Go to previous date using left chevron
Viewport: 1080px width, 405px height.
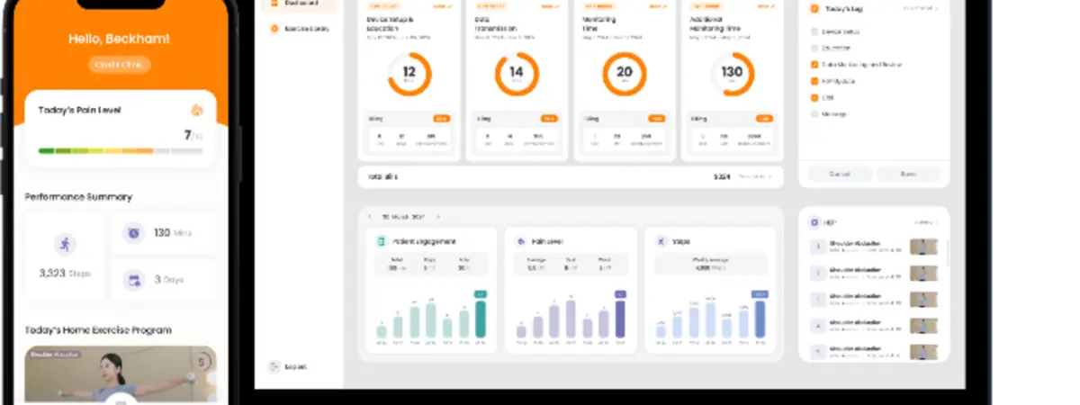click(369, 217)
